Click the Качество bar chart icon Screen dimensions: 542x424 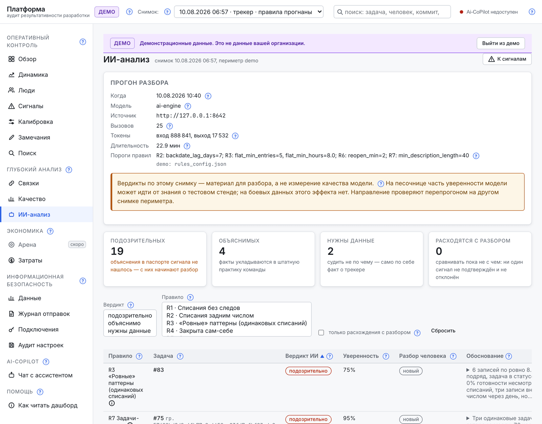(12, 199)
